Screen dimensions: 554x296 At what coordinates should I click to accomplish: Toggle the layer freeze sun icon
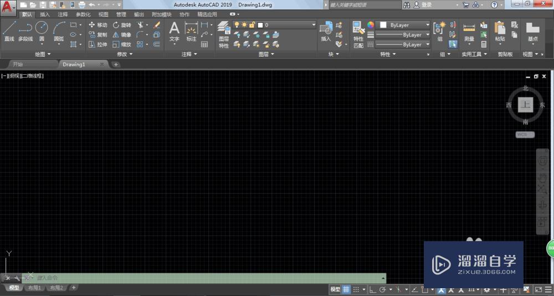click(244, 25)
